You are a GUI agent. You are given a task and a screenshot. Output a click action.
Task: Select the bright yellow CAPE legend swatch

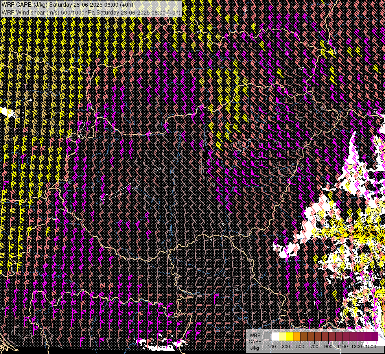pyautogui.click(x=290, y=337)
